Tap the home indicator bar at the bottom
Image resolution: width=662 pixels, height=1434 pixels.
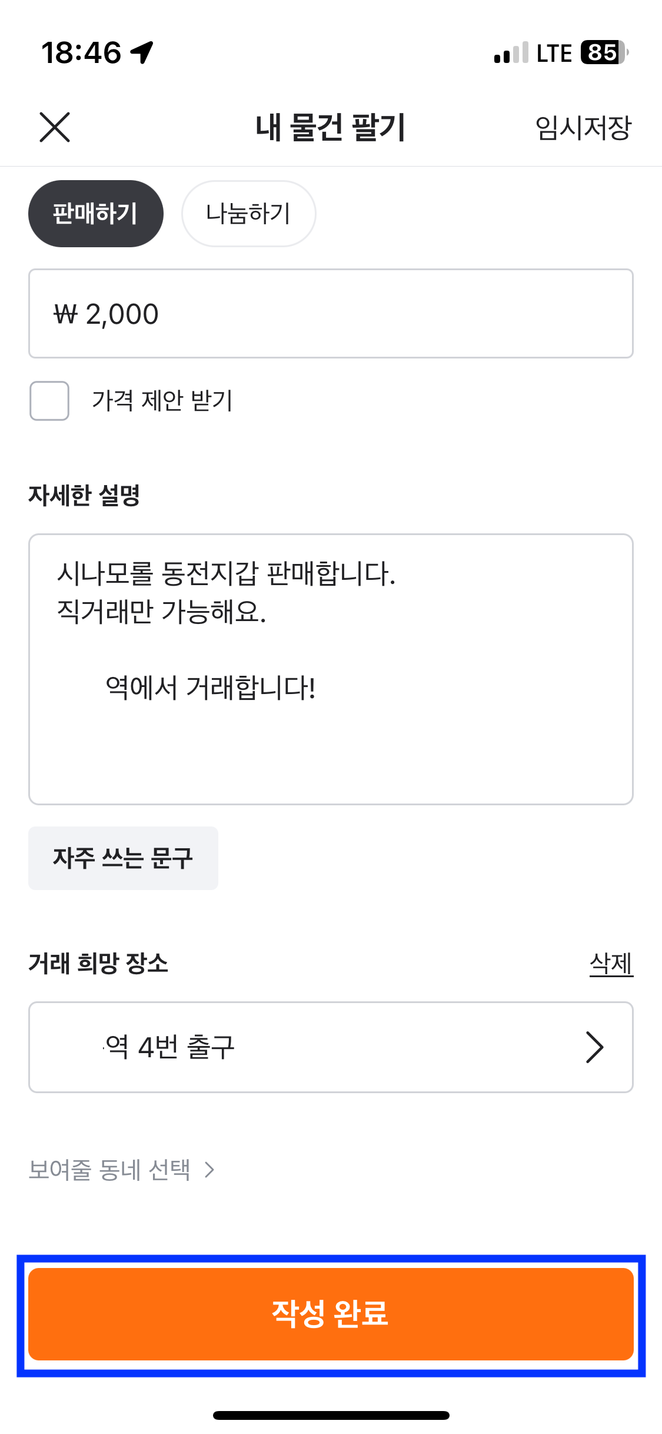pos(331,1415)
